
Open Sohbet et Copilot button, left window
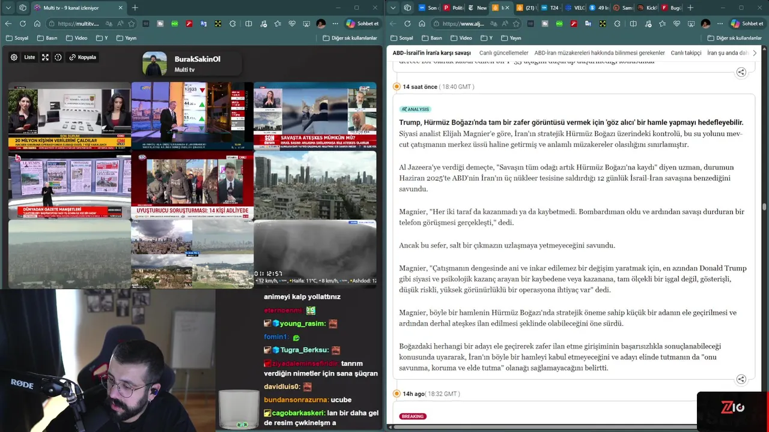coord(362,23)
